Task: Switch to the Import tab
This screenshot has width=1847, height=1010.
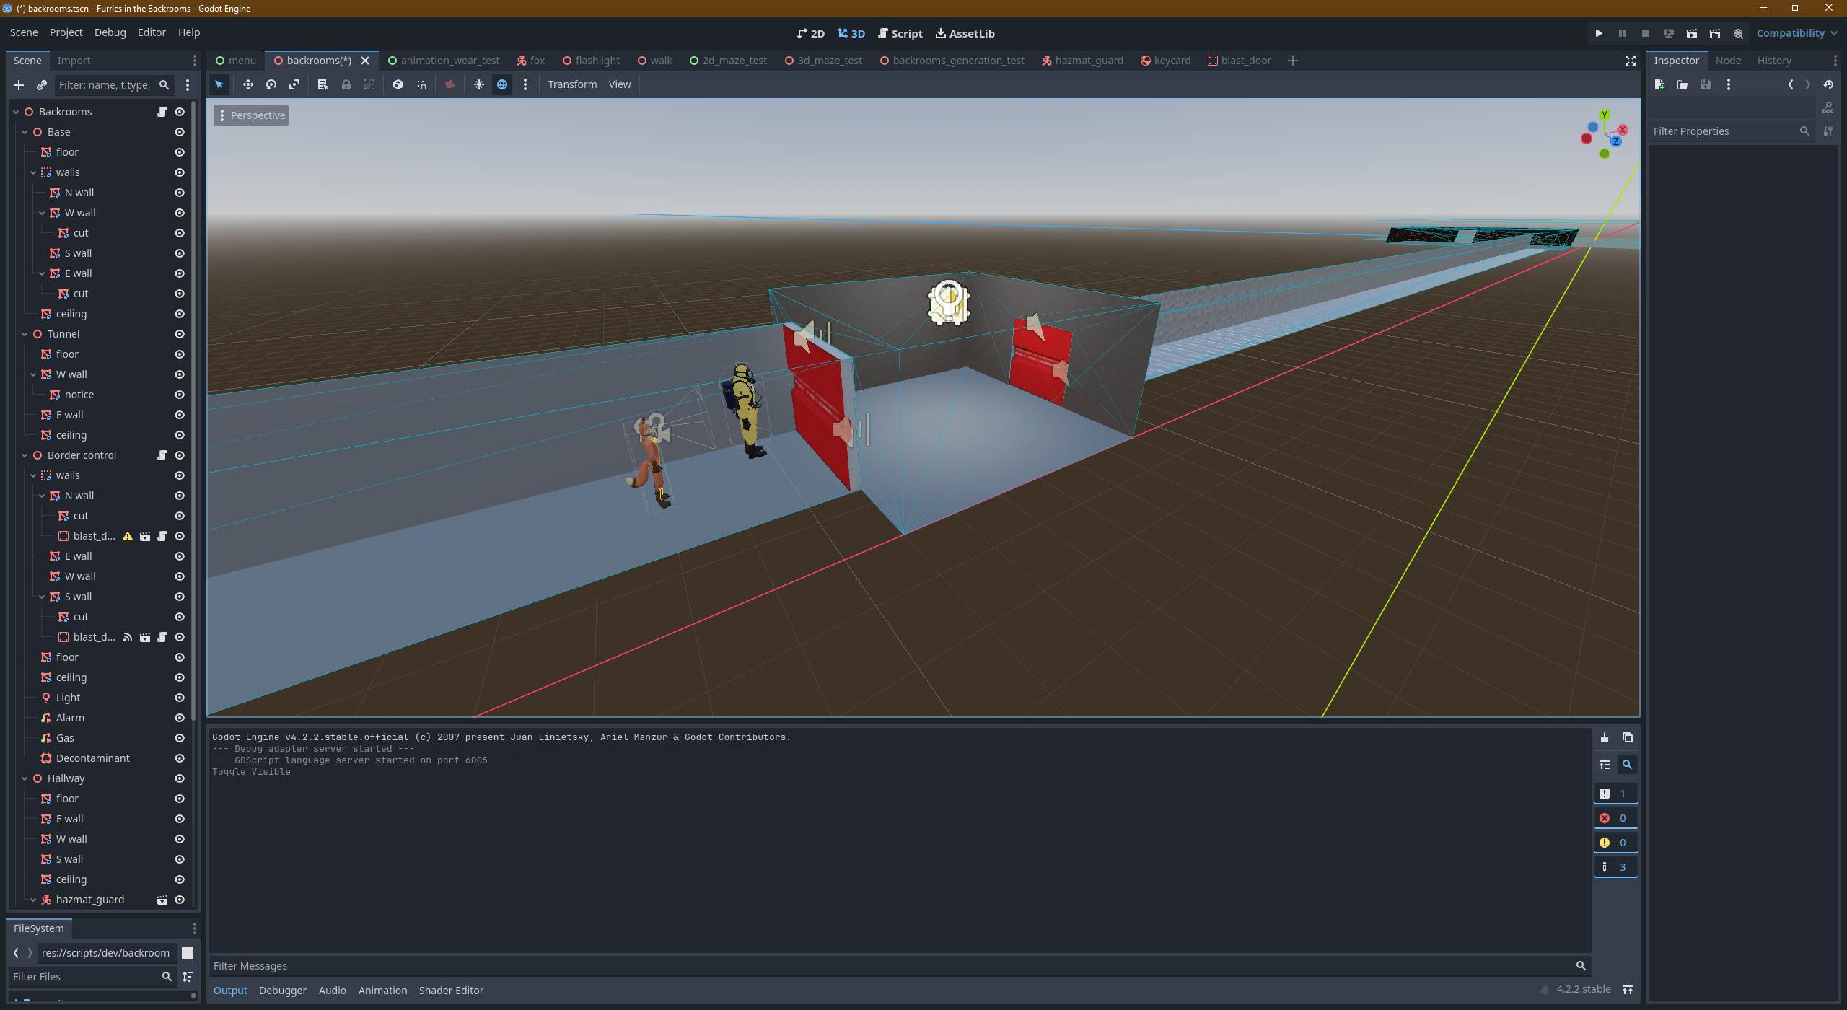Action: coord(74,61)
